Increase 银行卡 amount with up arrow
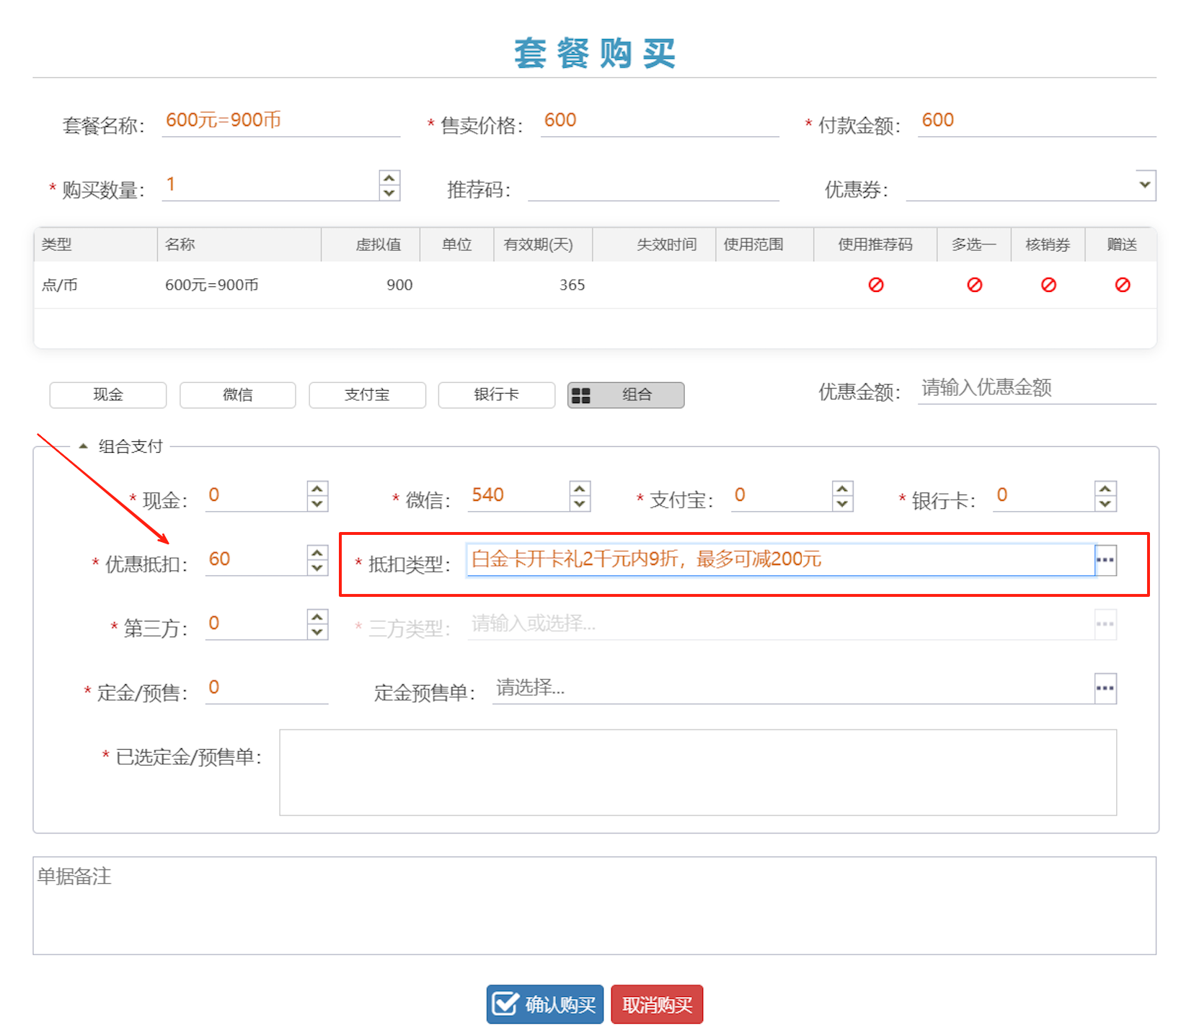The image size is (1181, 1028). (x=1105, y=489)
